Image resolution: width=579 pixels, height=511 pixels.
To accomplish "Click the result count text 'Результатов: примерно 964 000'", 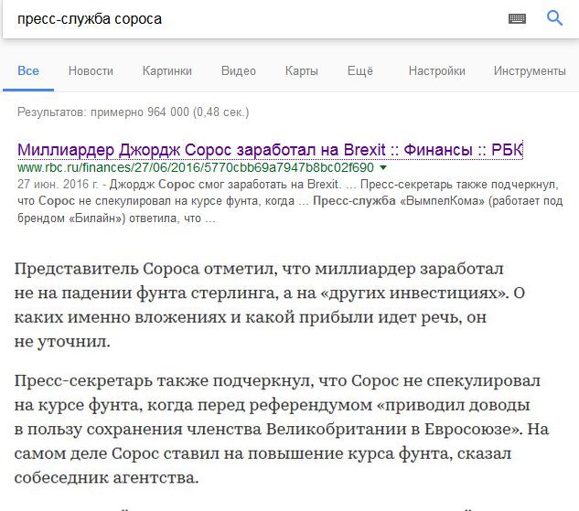I will pyautogui.click(x=103, y=112).
